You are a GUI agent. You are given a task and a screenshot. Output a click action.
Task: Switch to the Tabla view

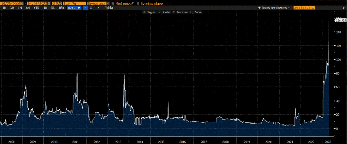[x=109, y=8]
